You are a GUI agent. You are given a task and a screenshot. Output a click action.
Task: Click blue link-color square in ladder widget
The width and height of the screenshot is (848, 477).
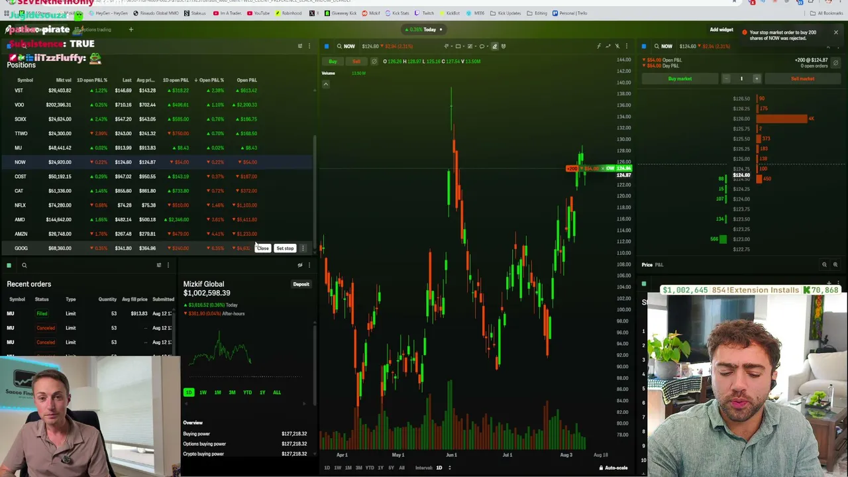point(644,46)
